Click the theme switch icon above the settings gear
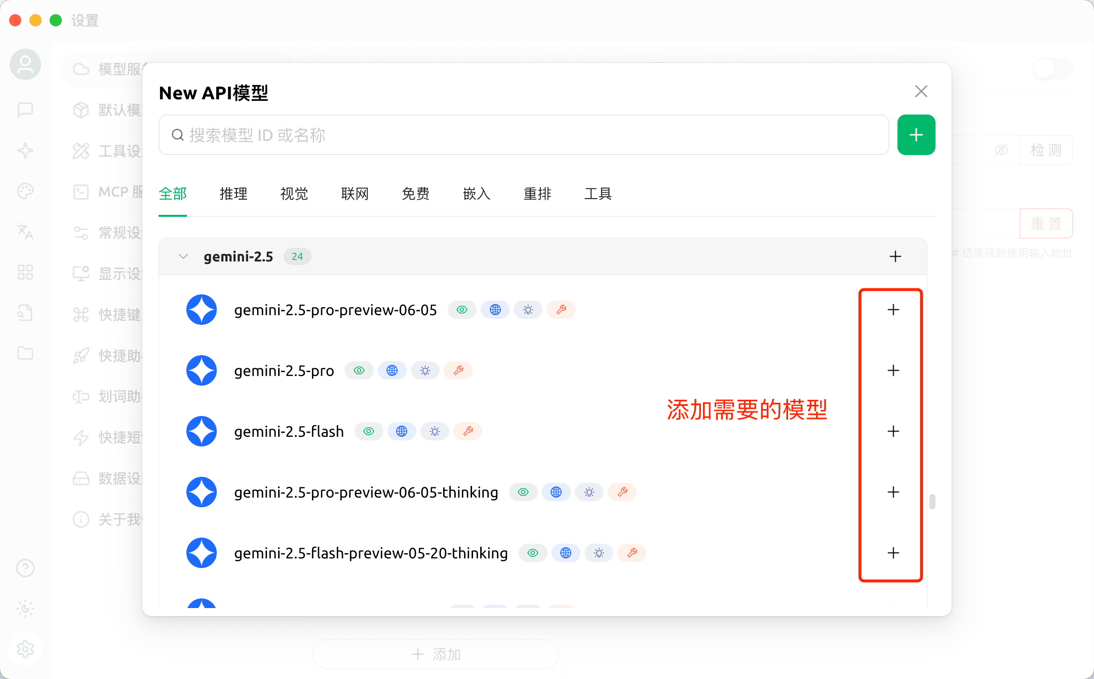The width and height of the screenshot is (1094, 679). pyautogui.click(x=25, y=609)
